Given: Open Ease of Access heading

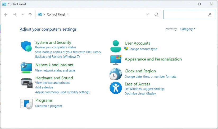Looking at the screenshot, I should [x=137, y=84].
